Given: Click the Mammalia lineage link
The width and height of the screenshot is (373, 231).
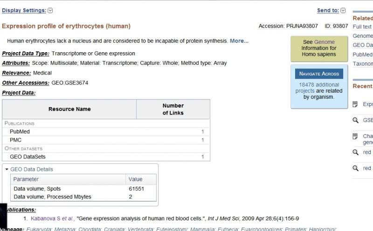Looking at the screenshot, I should tap(203, 229).
